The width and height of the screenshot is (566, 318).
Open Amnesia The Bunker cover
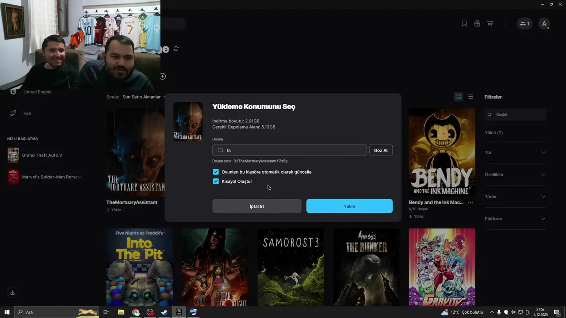[367, 267]
